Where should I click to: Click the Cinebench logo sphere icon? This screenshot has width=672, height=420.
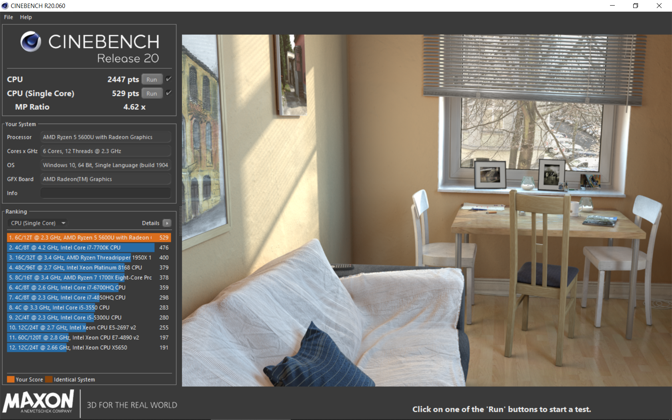click(31, 42)
